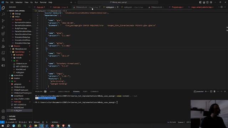
Task: Open Chrome from the taskbar
Action: pos(58,126)
